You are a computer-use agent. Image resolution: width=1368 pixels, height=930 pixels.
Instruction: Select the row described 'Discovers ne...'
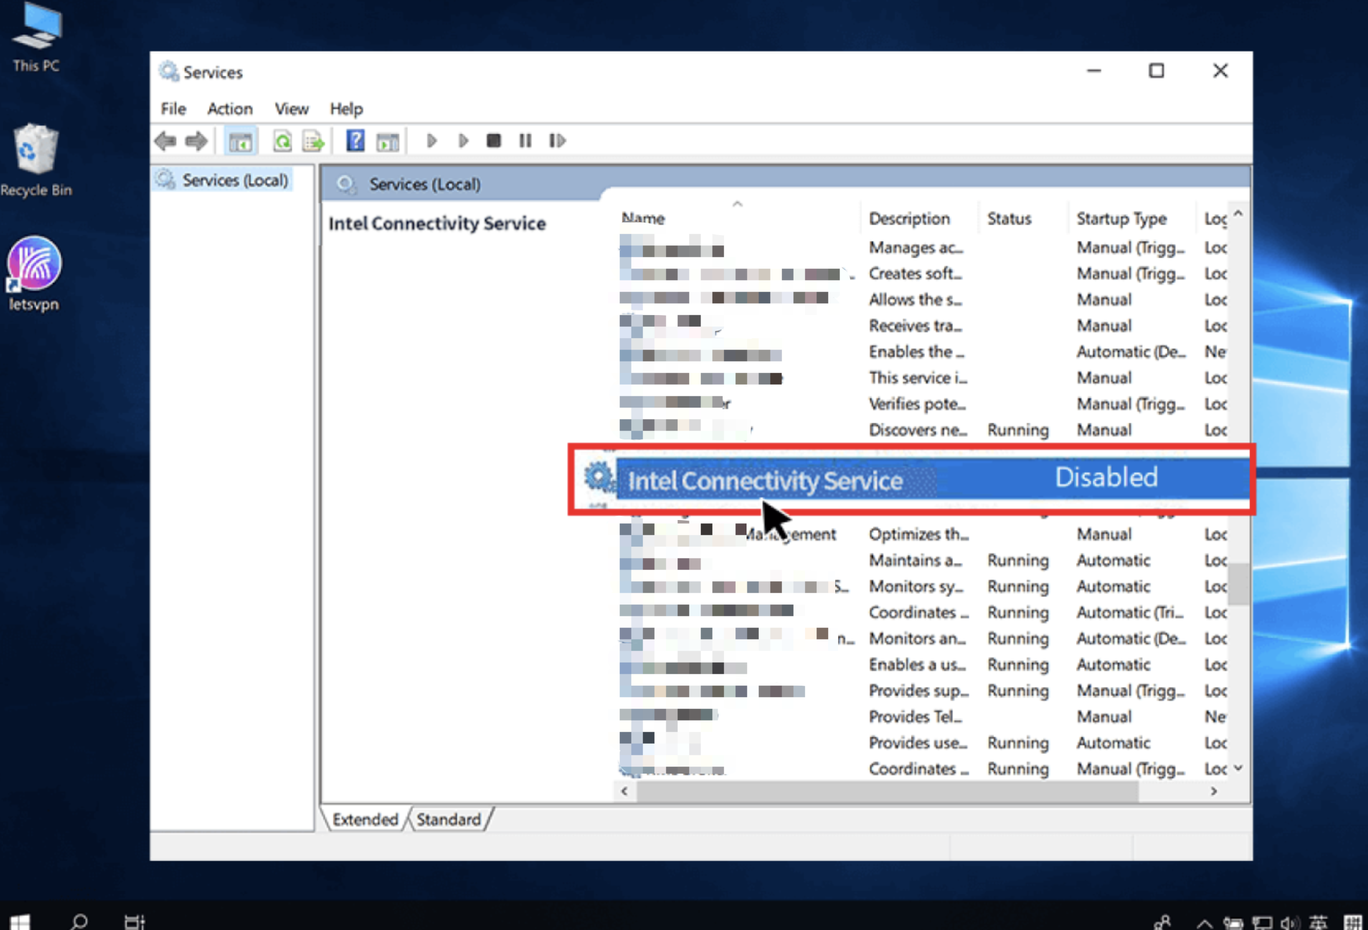923,430
